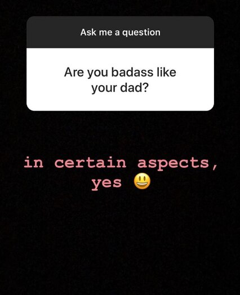
Task: Click the pink word "yes"
Action: pos(106,183)
